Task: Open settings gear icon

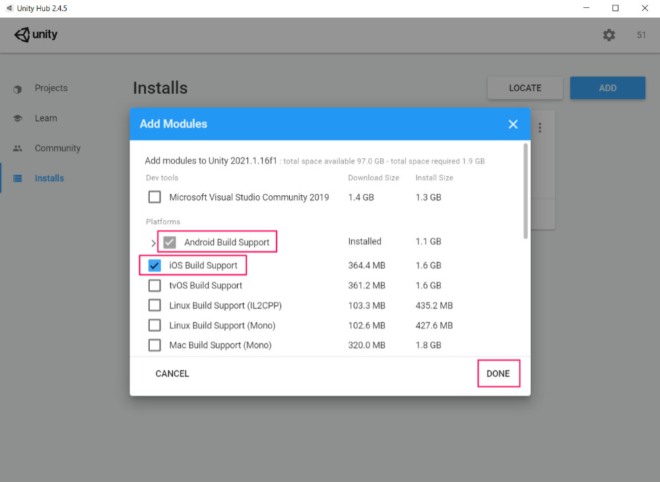Action: (x=609, y=35)
